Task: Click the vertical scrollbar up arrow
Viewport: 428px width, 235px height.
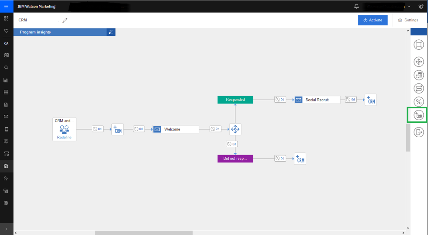Action: pyautogui.click(x=408, y=31)
